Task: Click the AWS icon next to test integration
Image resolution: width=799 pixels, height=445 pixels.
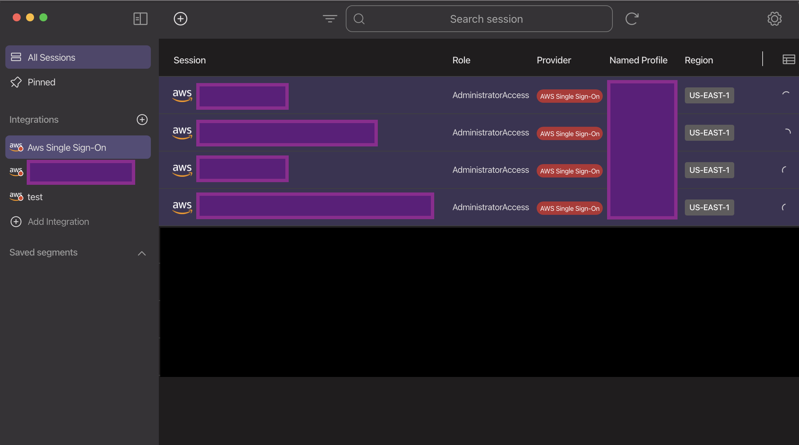Action: [x=16, y=197]
